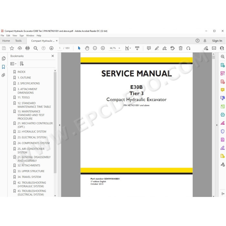
Task: Click document scrollbar up arrow
Action: click(213, 54)
